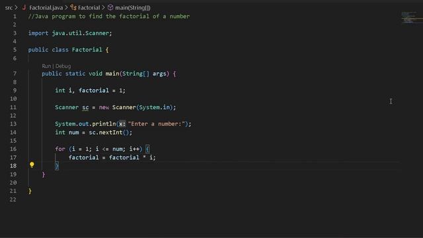Screen dimensions: 423x238
Task: Click the 'int i, factorial = 1;' line
Action: pyautogui.click(x=91, y=91)
